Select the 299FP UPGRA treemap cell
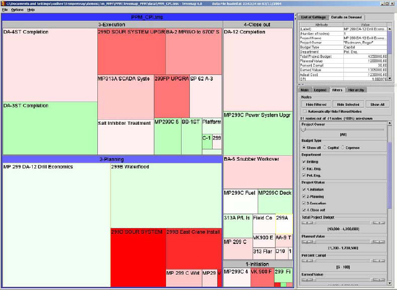This screenshot has height=290, width=397. (172, 96)
